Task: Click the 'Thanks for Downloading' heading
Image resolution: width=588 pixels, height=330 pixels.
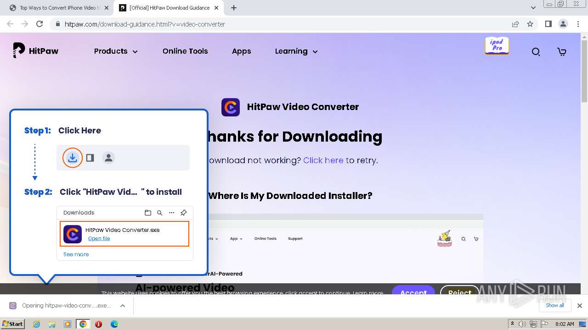Action: (294, 137)
